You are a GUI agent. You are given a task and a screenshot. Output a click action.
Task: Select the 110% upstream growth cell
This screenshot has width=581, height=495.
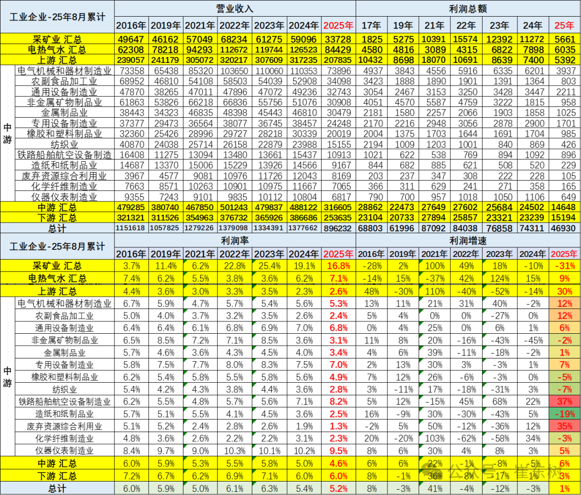(435, 291)
